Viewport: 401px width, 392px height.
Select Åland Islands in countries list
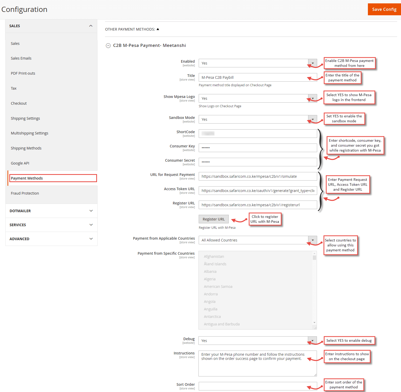(x=215, y=264)
